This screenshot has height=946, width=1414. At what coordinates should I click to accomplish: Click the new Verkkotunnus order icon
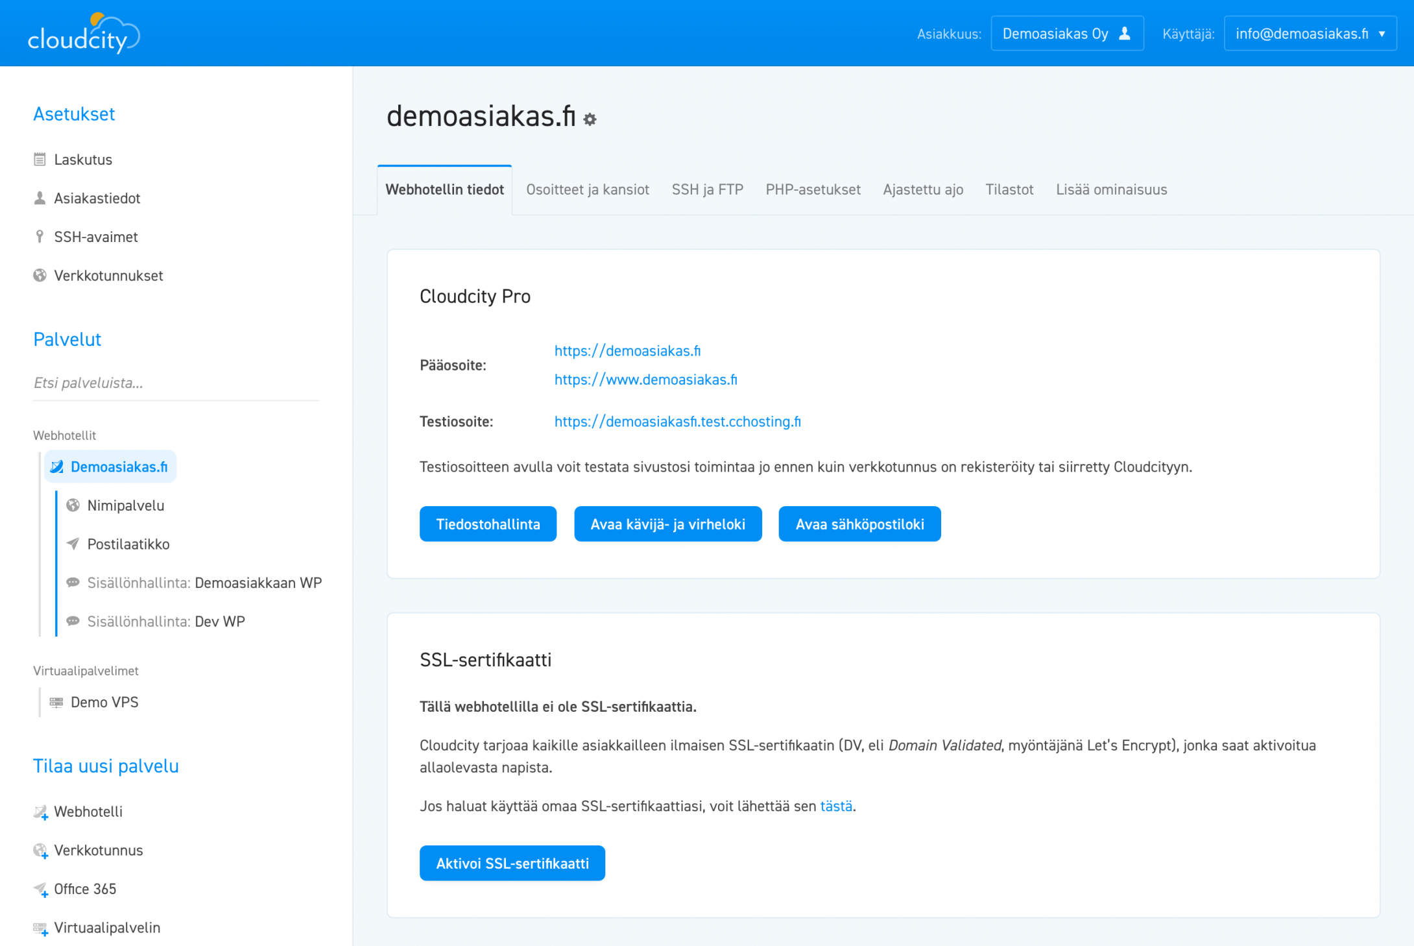coord(41,851)
